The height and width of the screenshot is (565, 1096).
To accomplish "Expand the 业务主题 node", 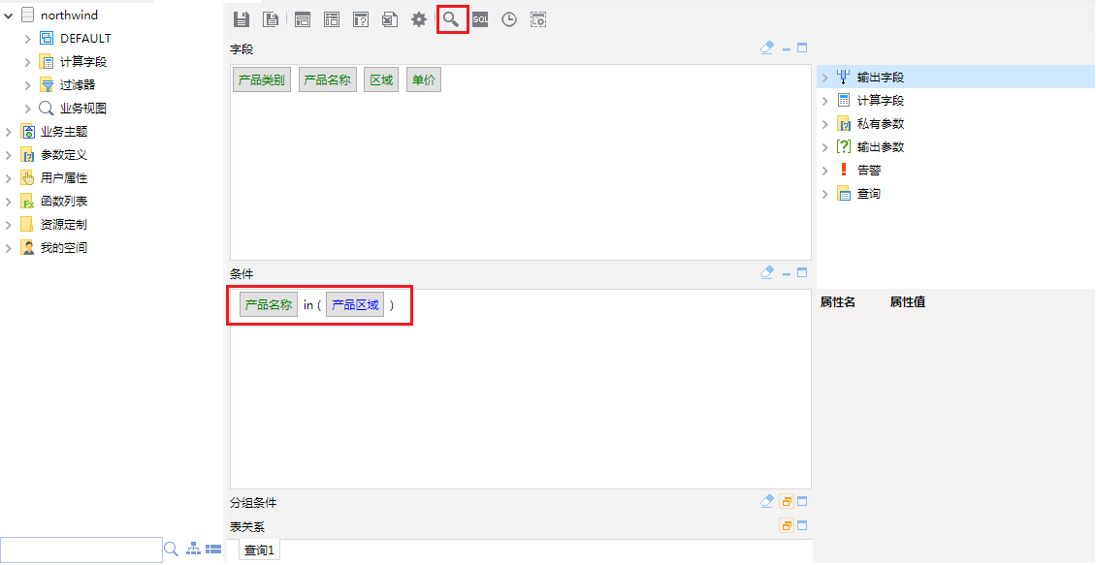I will click(9, 131).
